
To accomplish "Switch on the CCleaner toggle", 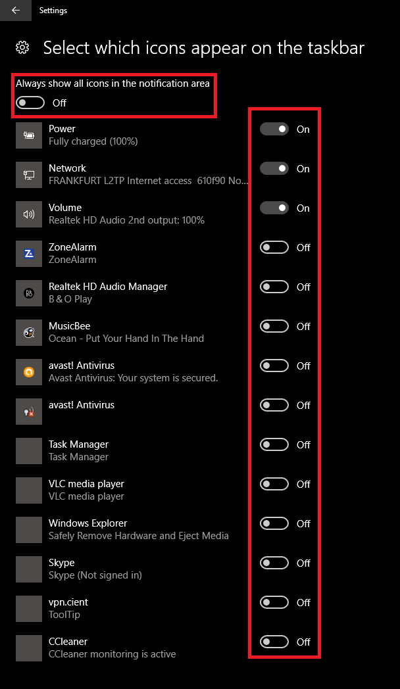I will [274, 642].
